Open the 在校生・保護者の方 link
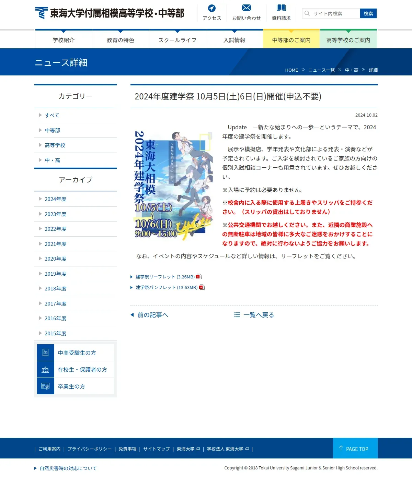 click(76, 369)
